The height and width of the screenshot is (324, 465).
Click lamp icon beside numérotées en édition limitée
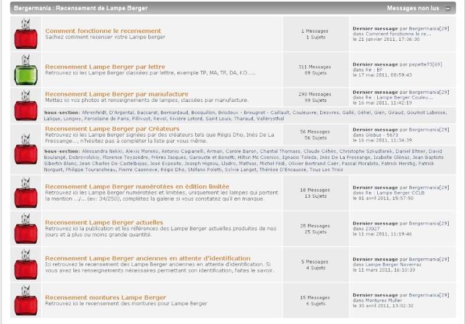[x=25, y=193]
